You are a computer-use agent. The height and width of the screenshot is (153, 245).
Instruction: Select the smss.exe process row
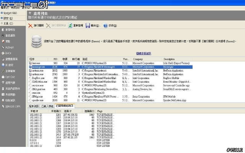[x=111, y=93]
